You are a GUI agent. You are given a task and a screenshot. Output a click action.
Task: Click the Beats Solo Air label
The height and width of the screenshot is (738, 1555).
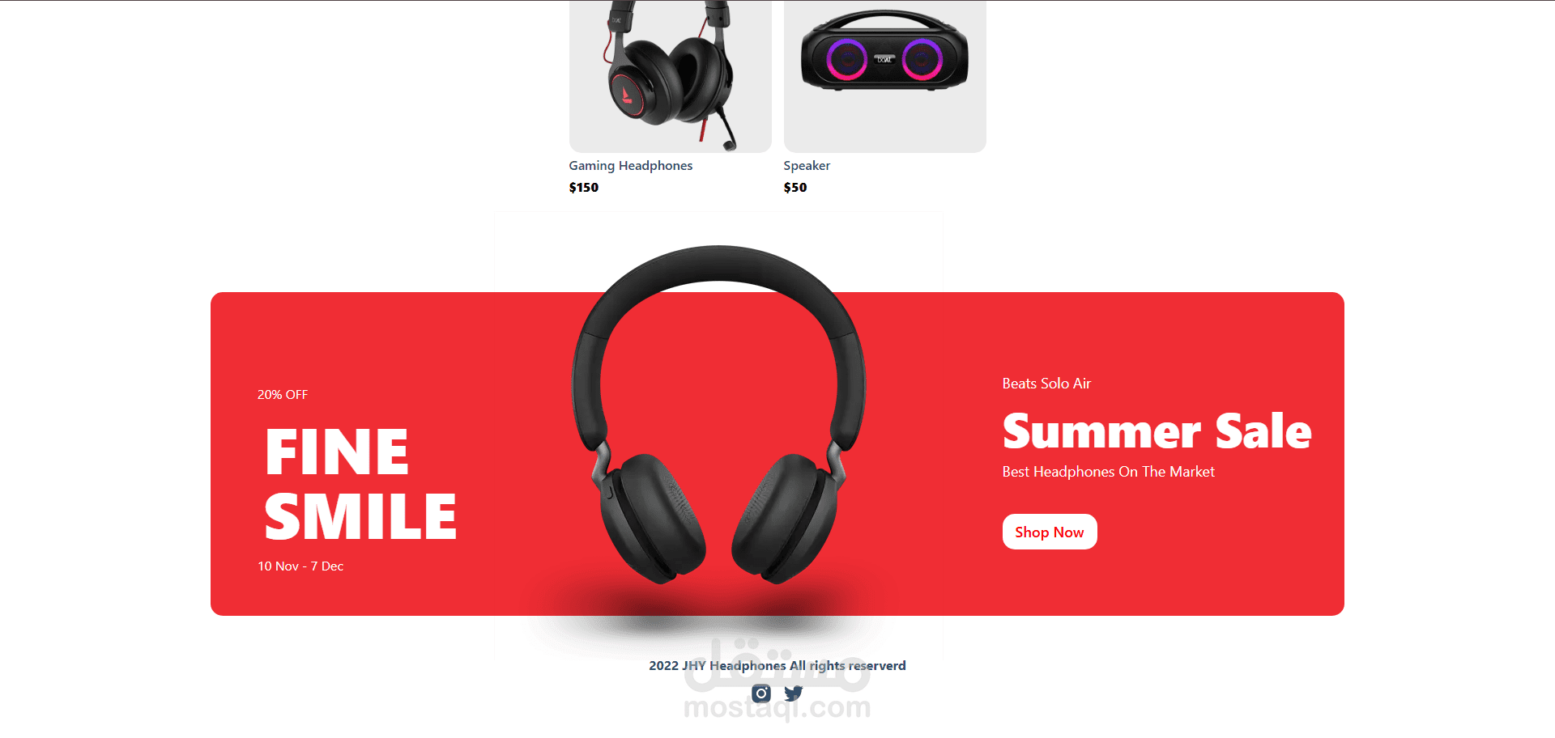pos(1046,384)
